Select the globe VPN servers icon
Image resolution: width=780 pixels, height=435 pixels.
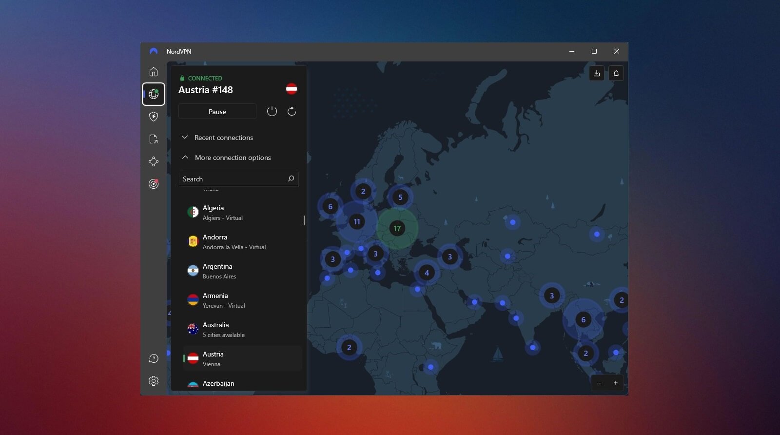(x=154, y=94)
